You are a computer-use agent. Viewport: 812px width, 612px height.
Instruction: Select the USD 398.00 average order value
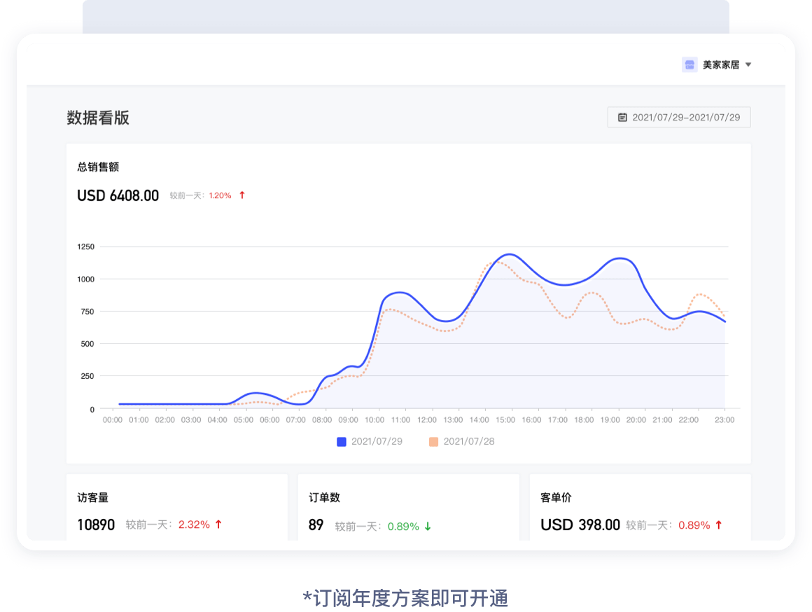point(580,525)
